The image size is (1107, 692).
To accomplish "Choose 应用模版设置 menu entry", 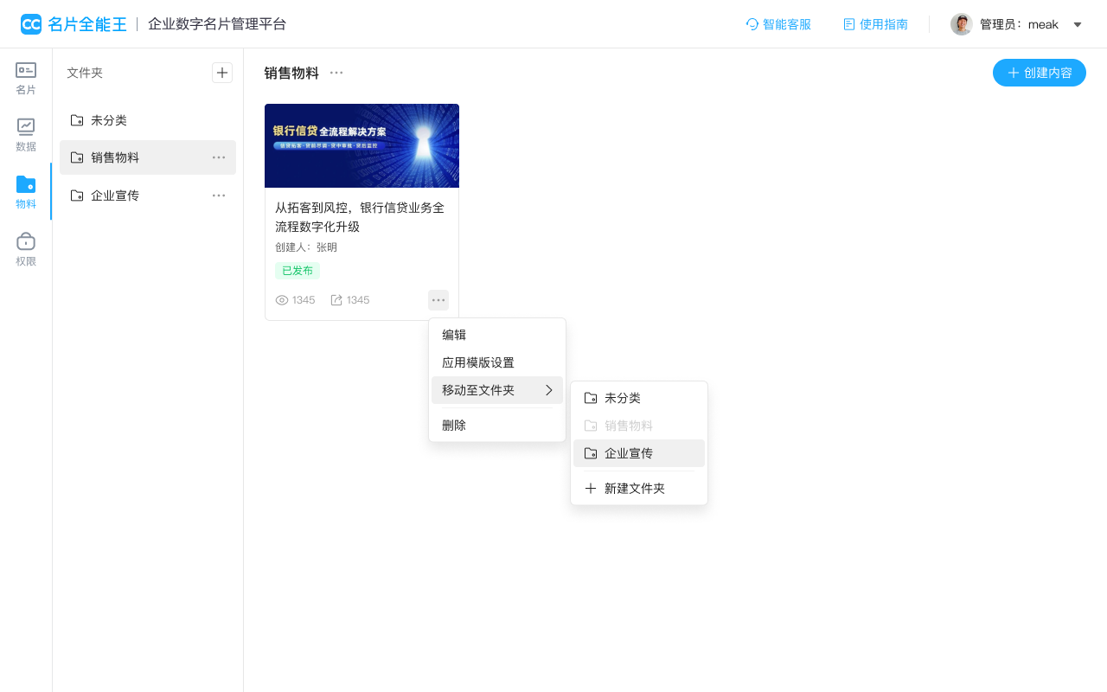I will tap(478, 362).
